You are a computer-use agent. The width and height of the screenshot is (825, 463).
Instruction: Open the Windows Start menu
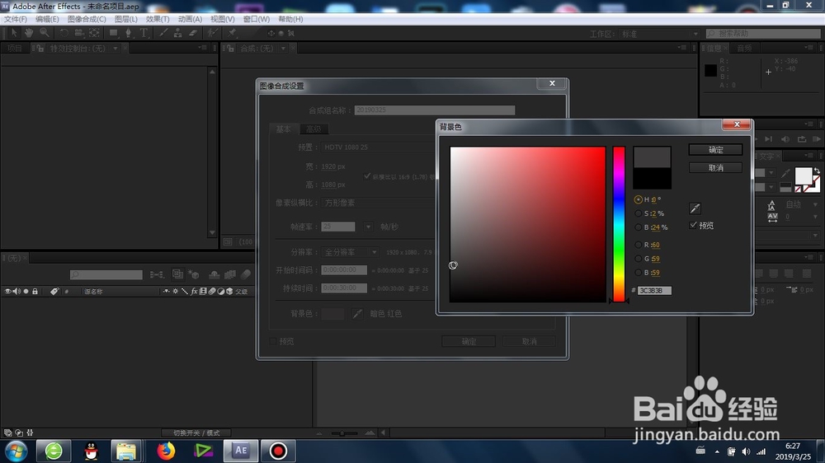(x=16, y=451)
